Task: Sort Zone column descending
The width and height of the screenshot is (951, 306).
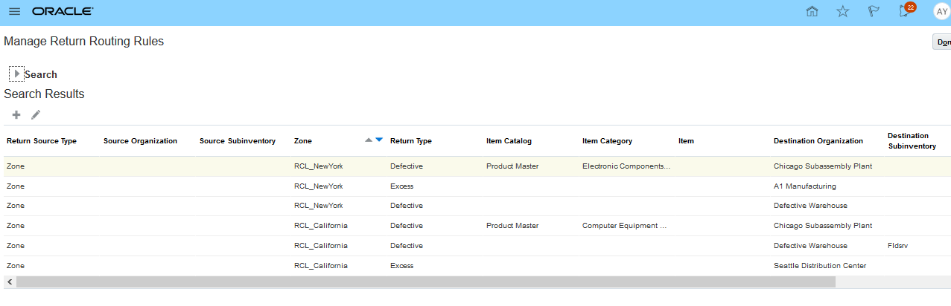Action: pyautogui.click(x=378, y=140)
